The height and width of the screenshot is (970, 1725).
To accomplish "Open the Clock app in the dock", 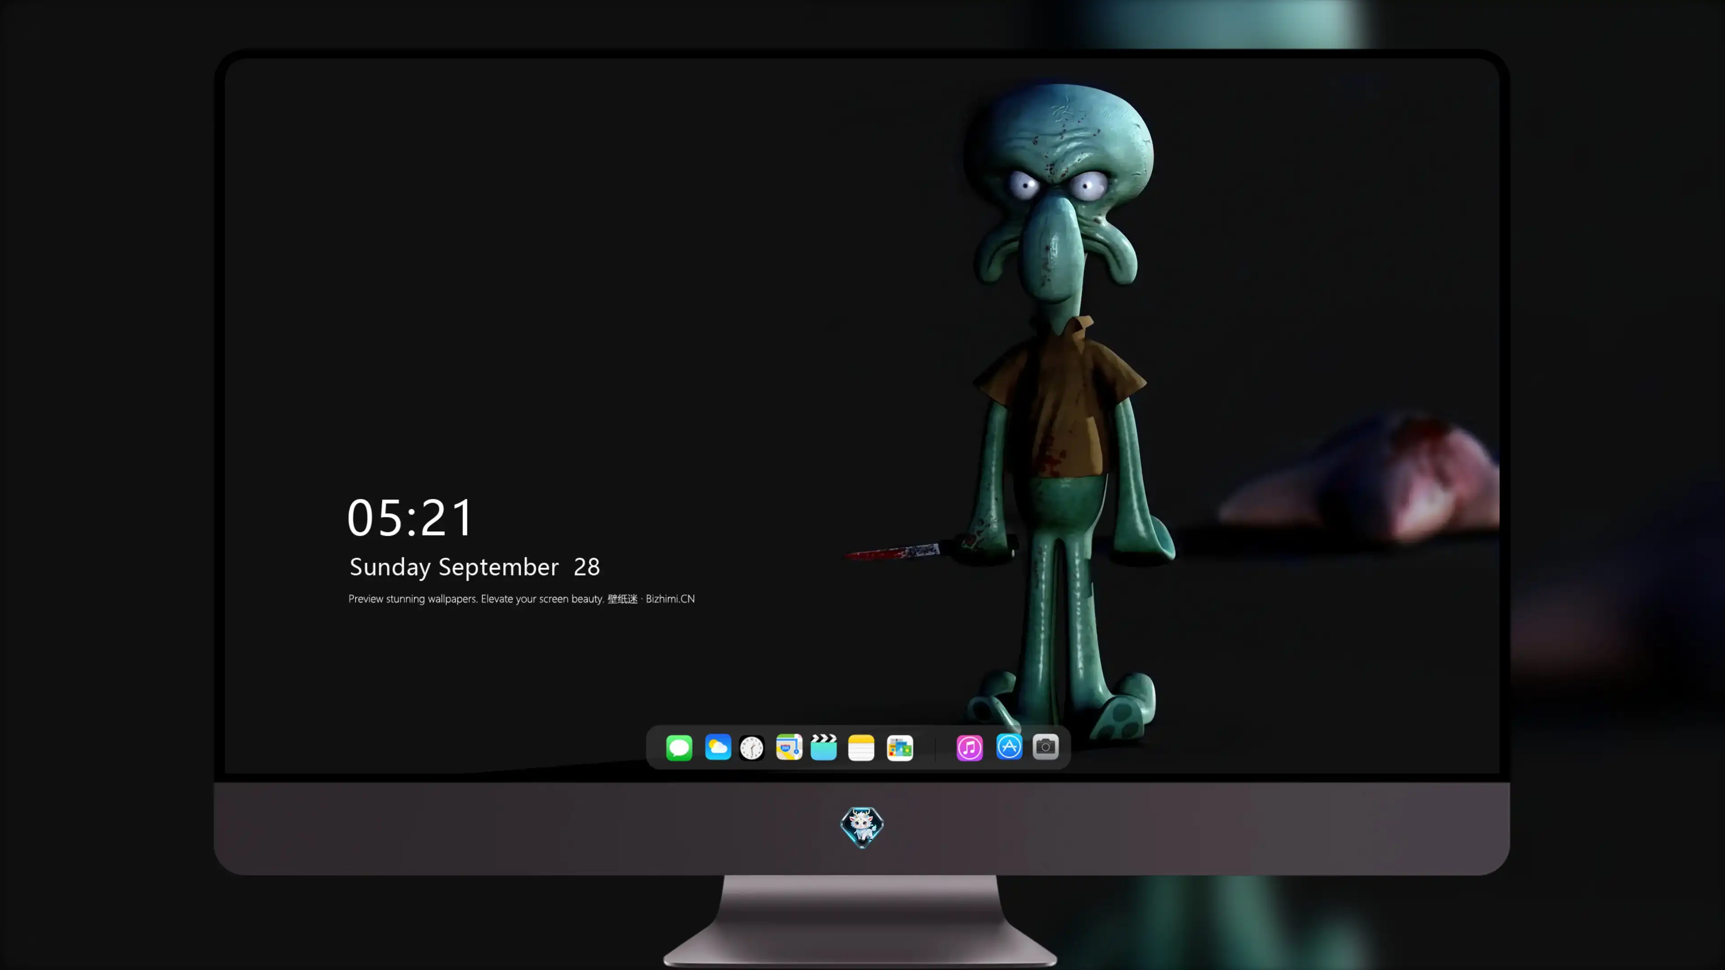I will coord(752,748).
